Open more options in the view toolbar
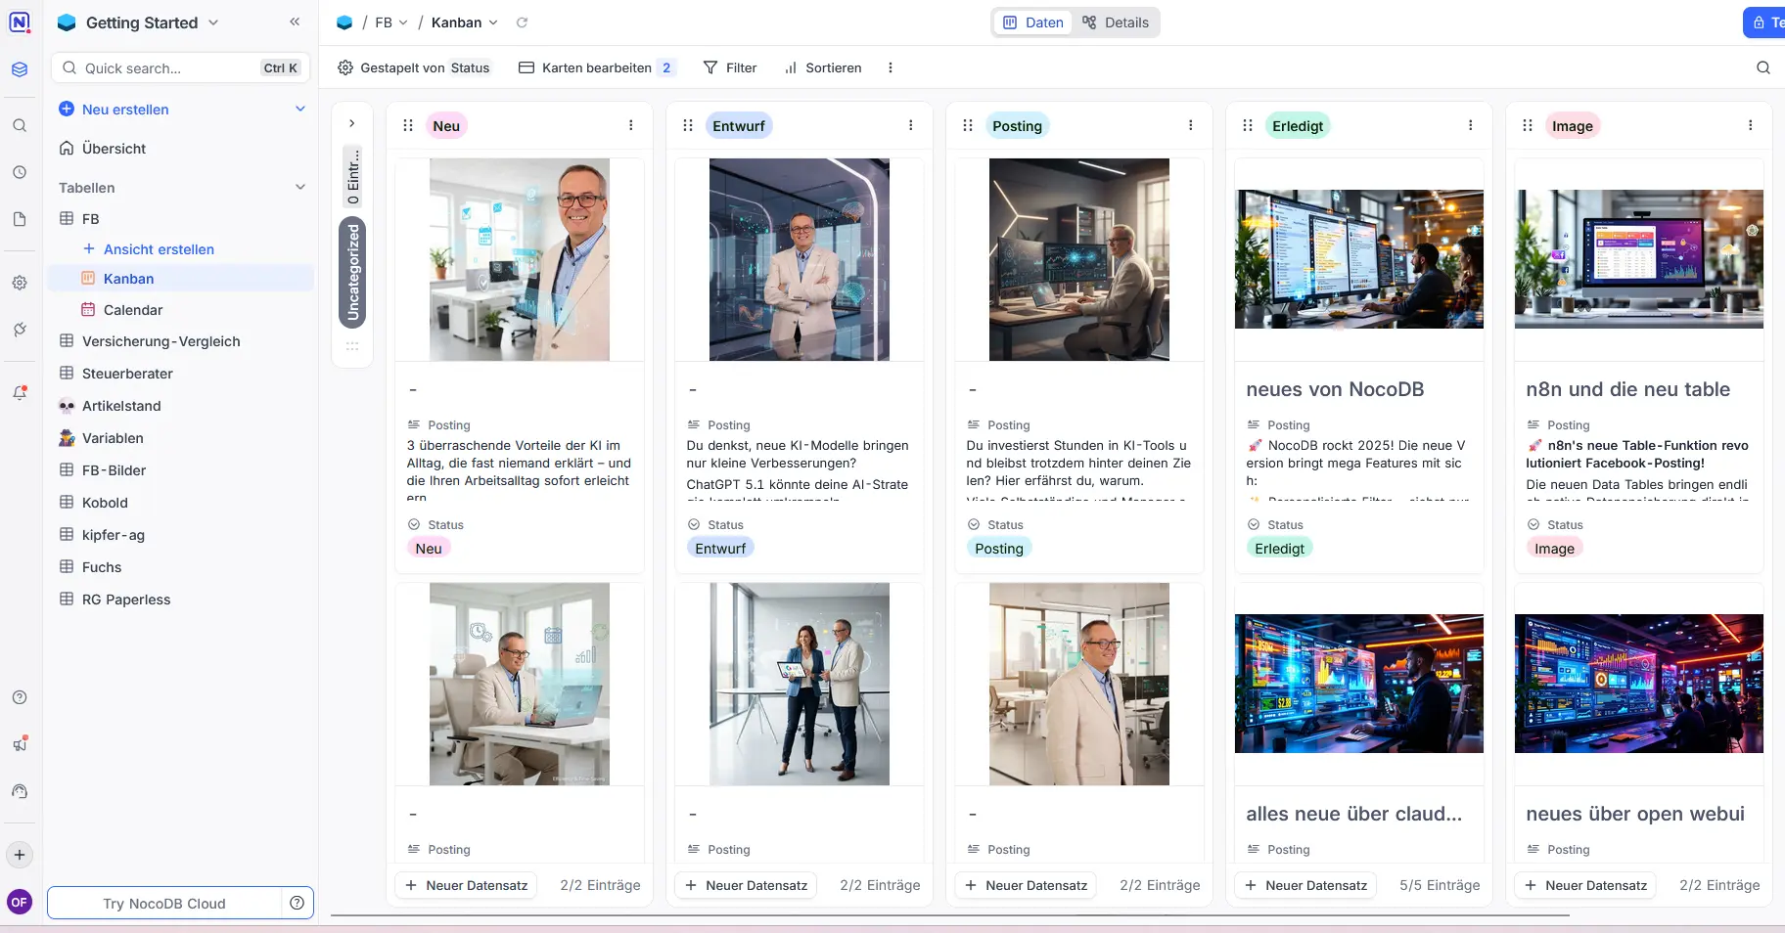Viewport: 1785px width, 933px height. point(890,67)
